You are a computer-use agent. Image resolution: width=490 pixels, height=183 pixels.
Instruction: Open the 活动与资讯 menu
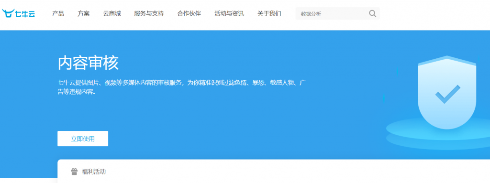click(x=229, y=14)
